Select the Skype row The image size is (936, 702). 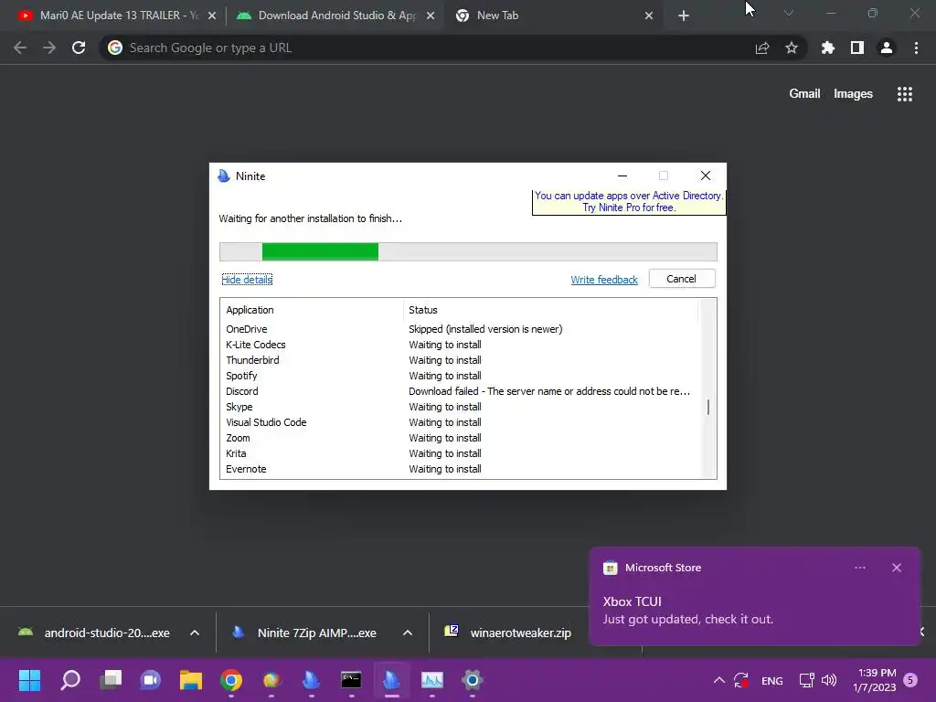[x=460, y=407]
